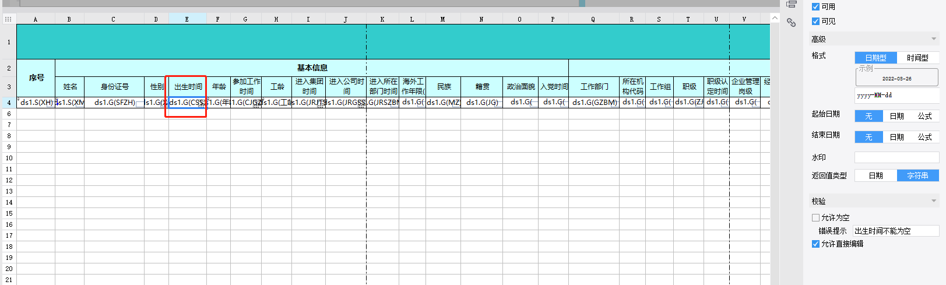This screenshot has height=285, width=946.
Task: Select the 入党时间 header cell
Action: [x=553, y=87]
